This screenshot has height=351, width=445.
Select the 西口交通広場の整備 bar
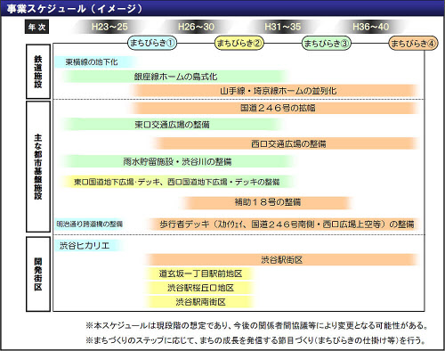[287, 143]
